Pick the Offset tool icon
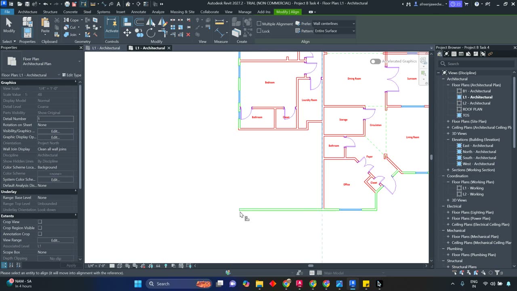This screenshot has height=291, width=517. coord(139,22)
